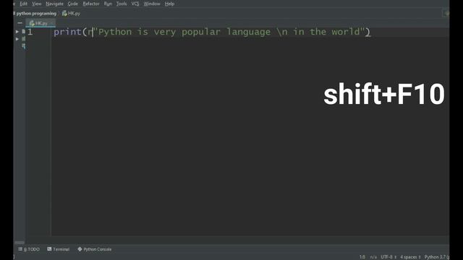This screenshot has height=260, width=463.
Task: Click the print keyword in the code
Action: (67, 32)
